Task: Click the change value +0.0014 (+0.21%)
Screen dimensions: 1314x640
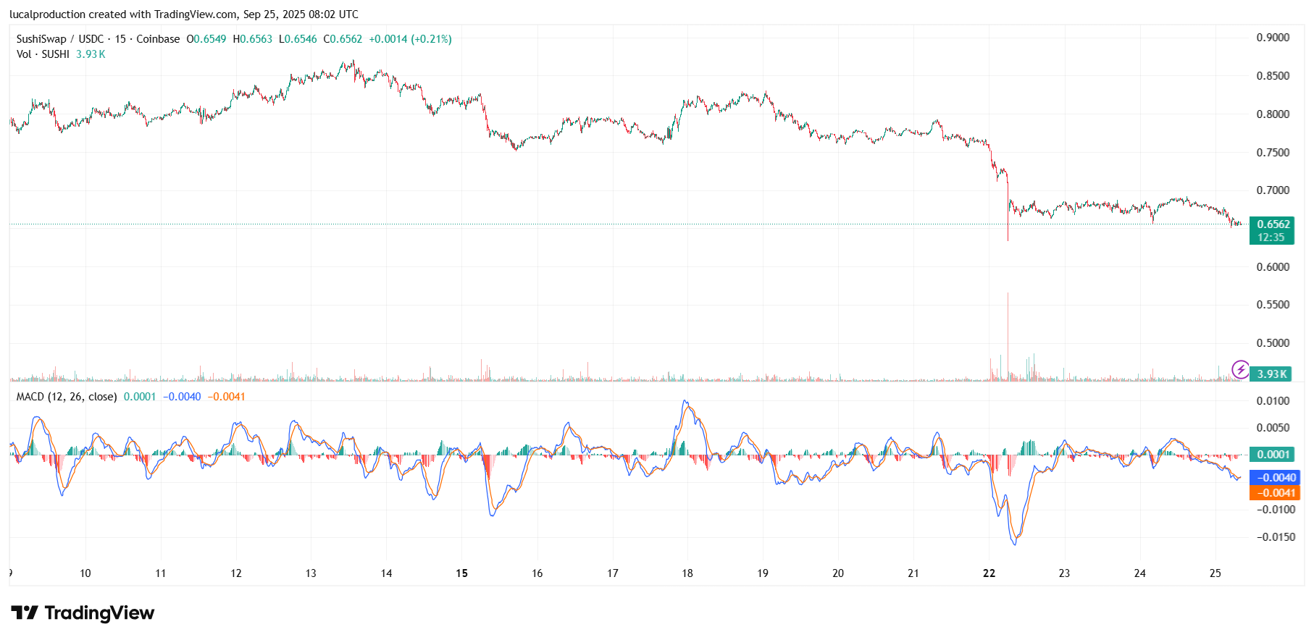Action: (410, 39)
